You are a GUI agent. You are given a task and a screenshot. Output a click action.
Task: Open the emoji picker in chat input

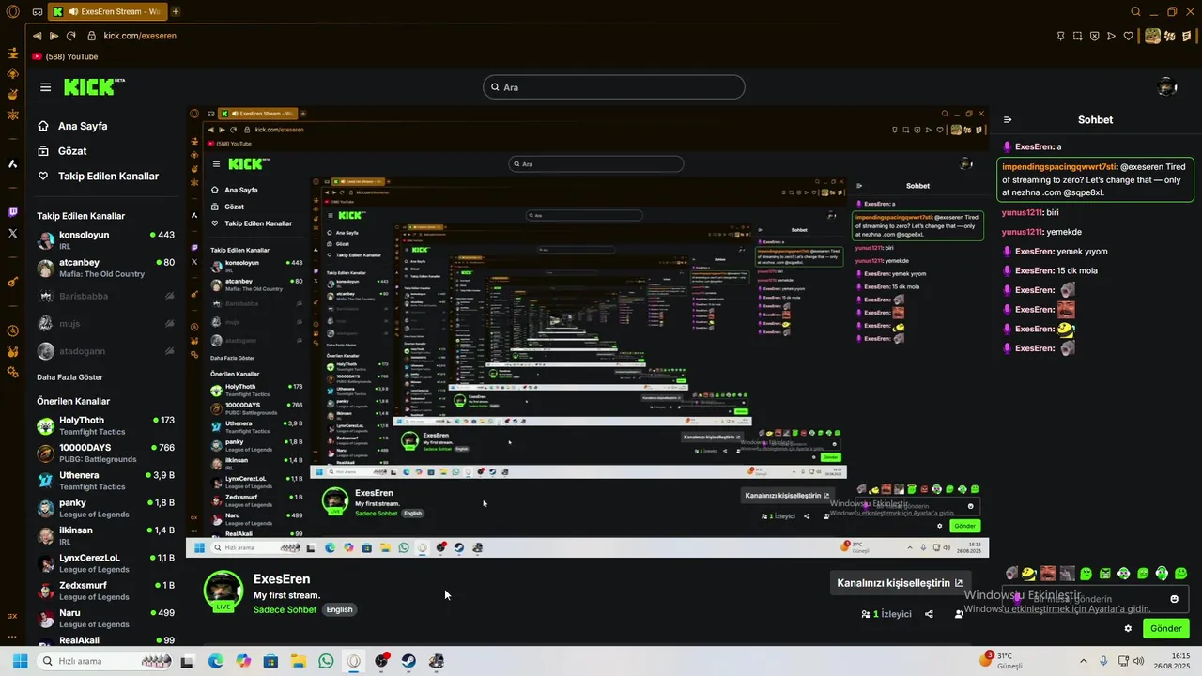1174,599
